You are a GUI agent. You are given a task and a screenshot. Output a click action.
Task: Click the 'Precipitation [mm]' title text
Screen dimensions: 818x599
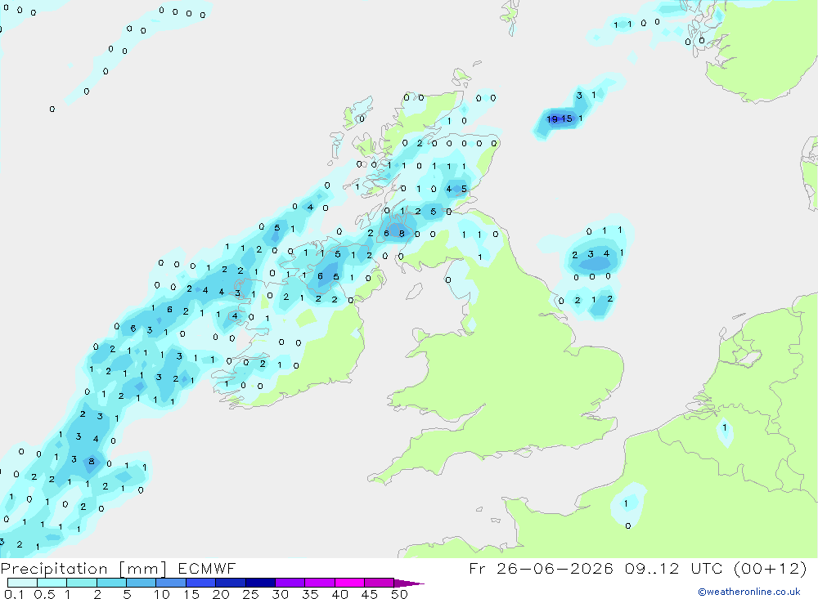tap(84, 569)
